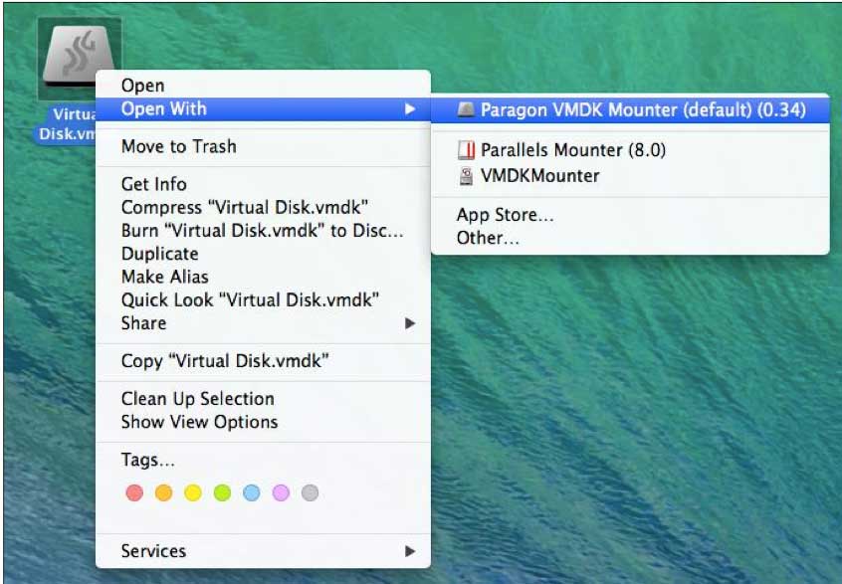Click the Virtual Disk.vmdk file name label
This screenshot has width=842, height=584.
pyautogui.click(x=67, y=124)
